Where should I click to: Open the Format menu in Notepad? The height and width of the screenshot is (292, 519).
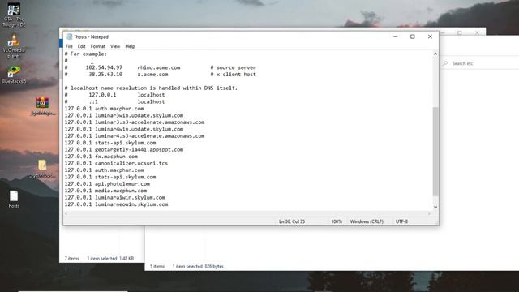click(97, 46)
